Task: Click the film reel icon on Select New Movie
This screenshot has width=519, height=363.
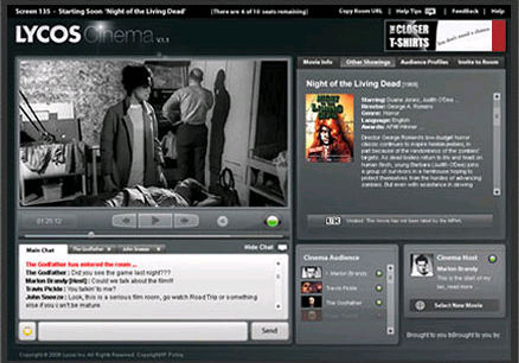Action: [420, 305]
